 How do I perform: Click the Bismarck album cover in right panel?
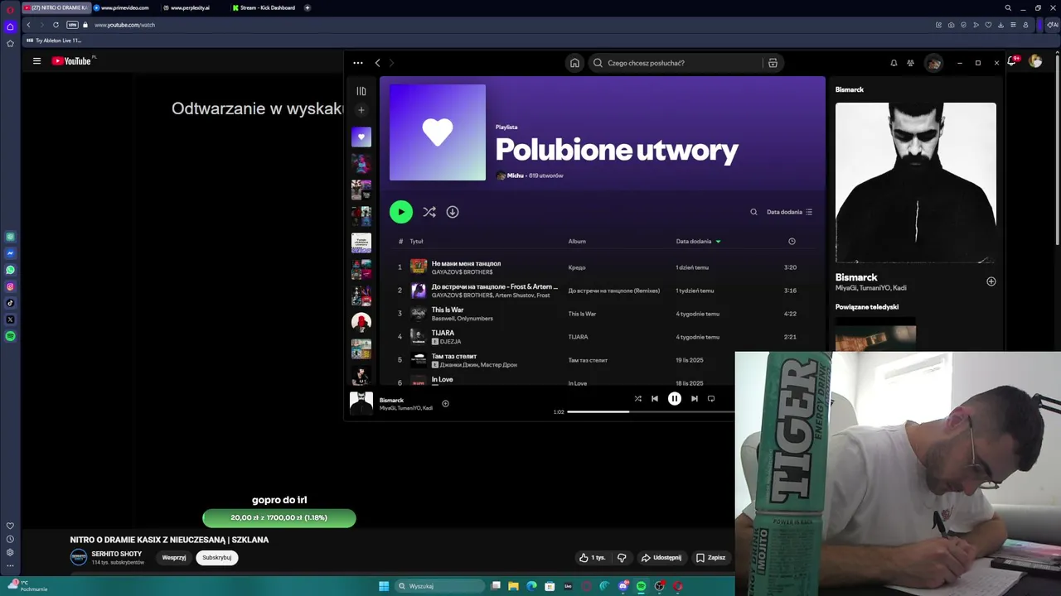[x=916, y=183]
